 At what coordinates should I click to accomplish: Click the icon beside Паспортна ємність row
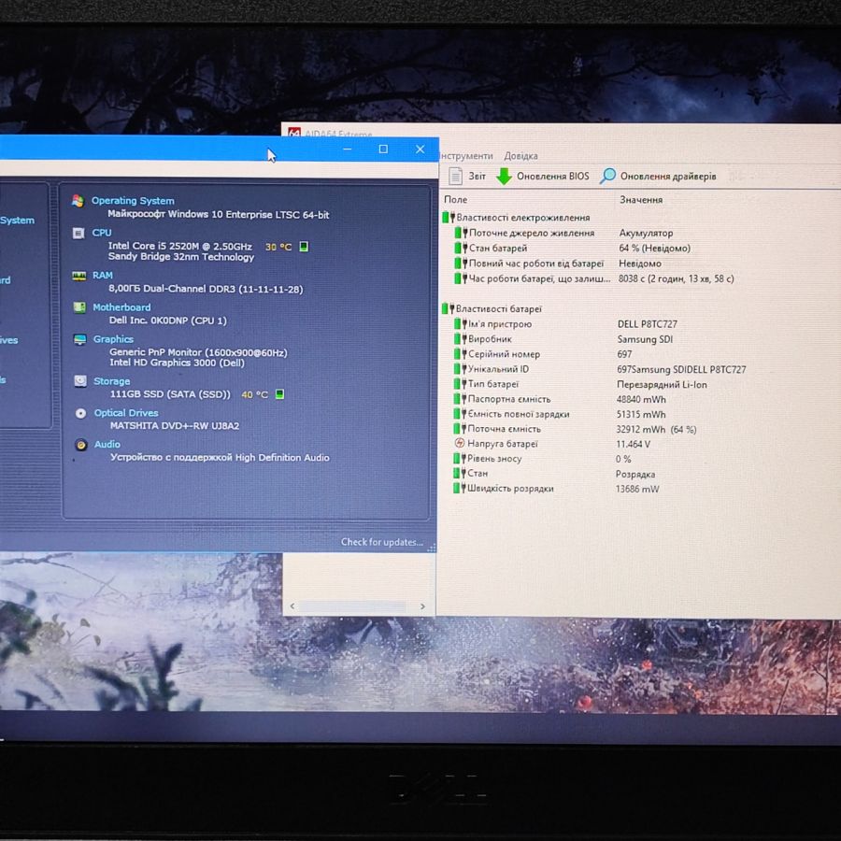[460, 398]
